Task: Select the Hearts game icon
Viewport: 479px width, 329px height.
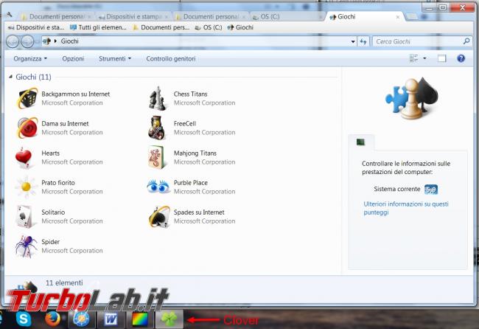Action: pyautogui.click(x=24, y=157)
